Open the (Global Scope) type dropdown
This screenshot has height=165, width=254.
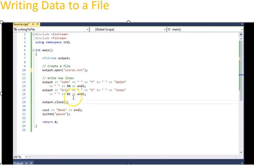pyautogui.click(x=165, y=29)
